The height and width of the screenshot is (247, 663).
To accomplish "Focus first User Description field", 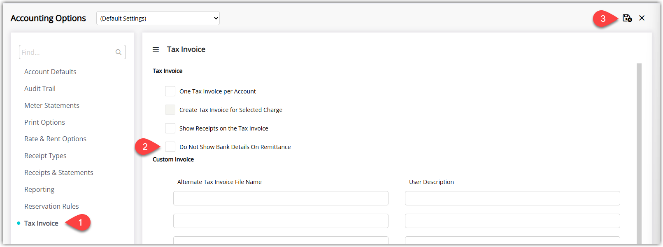I will click(x=512, y=198).
